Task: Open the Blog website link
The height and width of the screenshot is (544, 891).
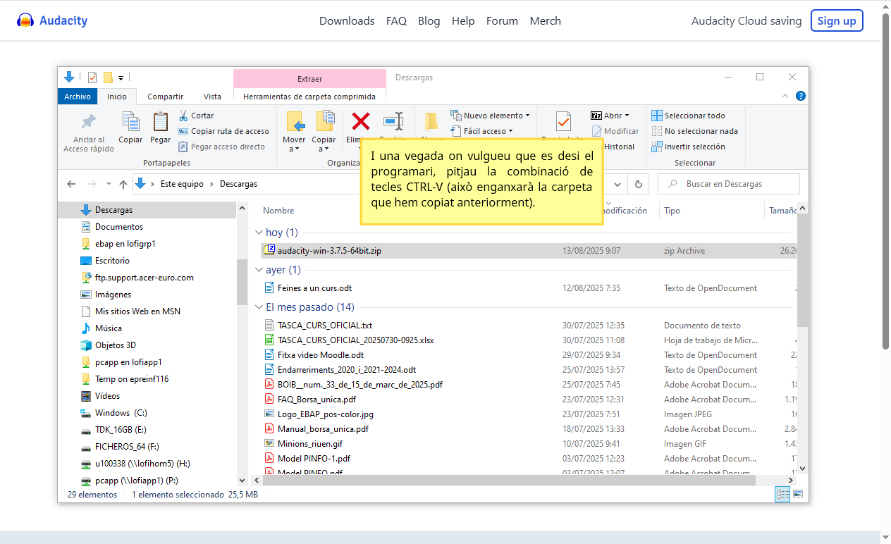Action: 429,21
